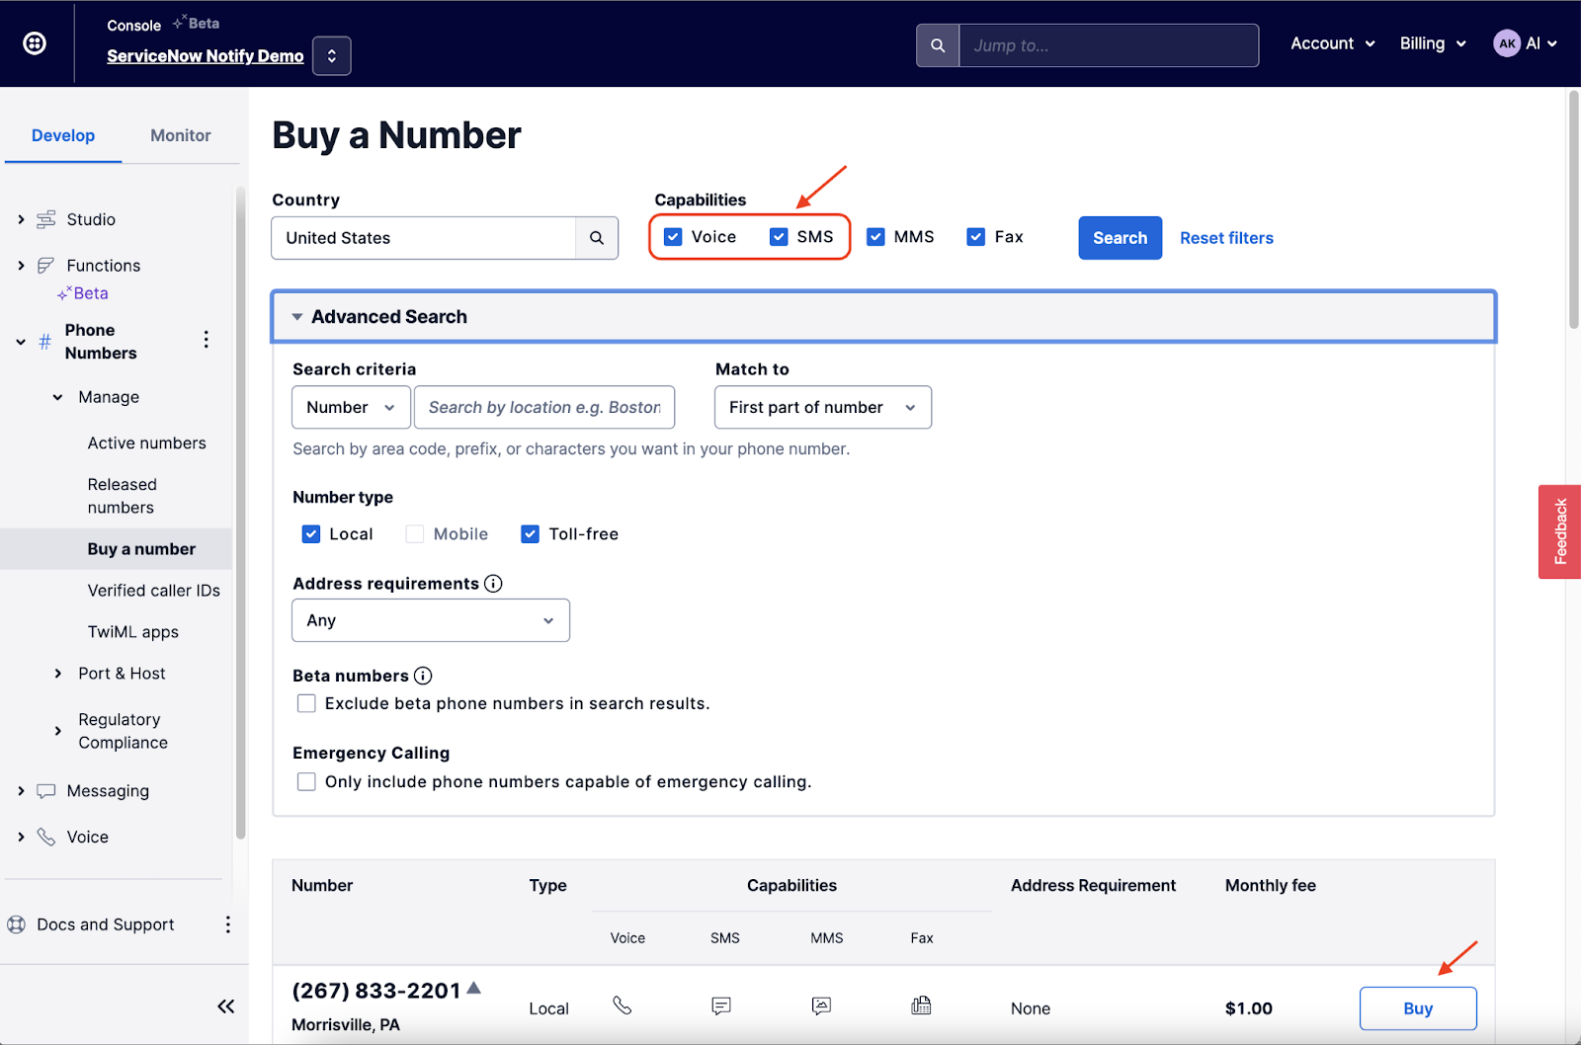Open the Billing menu

click(1433, 43)
